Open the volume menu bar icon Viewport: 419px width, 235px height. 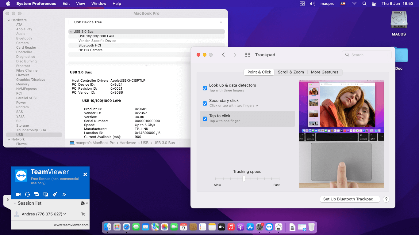point(313,4)
